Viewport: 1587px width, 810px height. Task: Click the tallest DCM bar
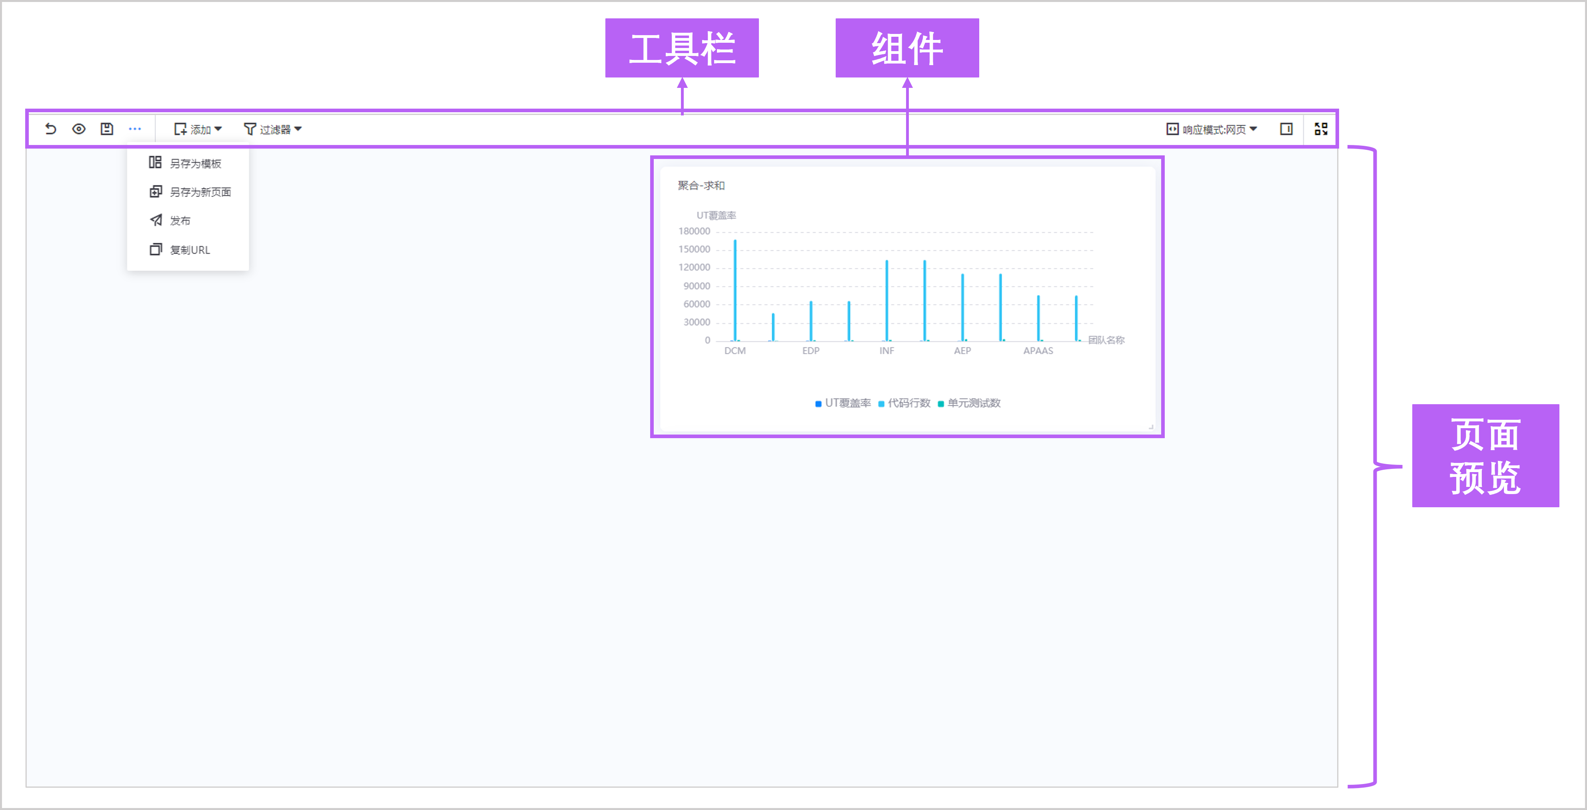pos(735,289)
